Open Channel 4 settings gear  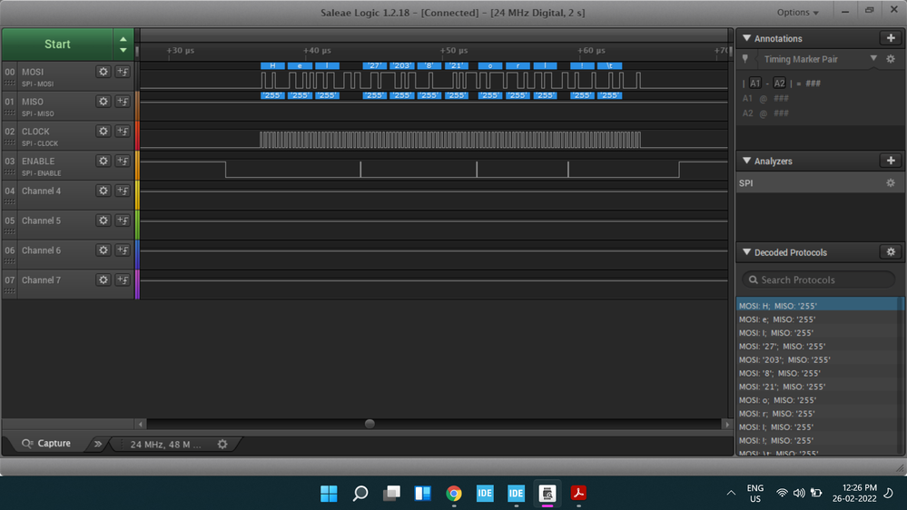point(103,191)
